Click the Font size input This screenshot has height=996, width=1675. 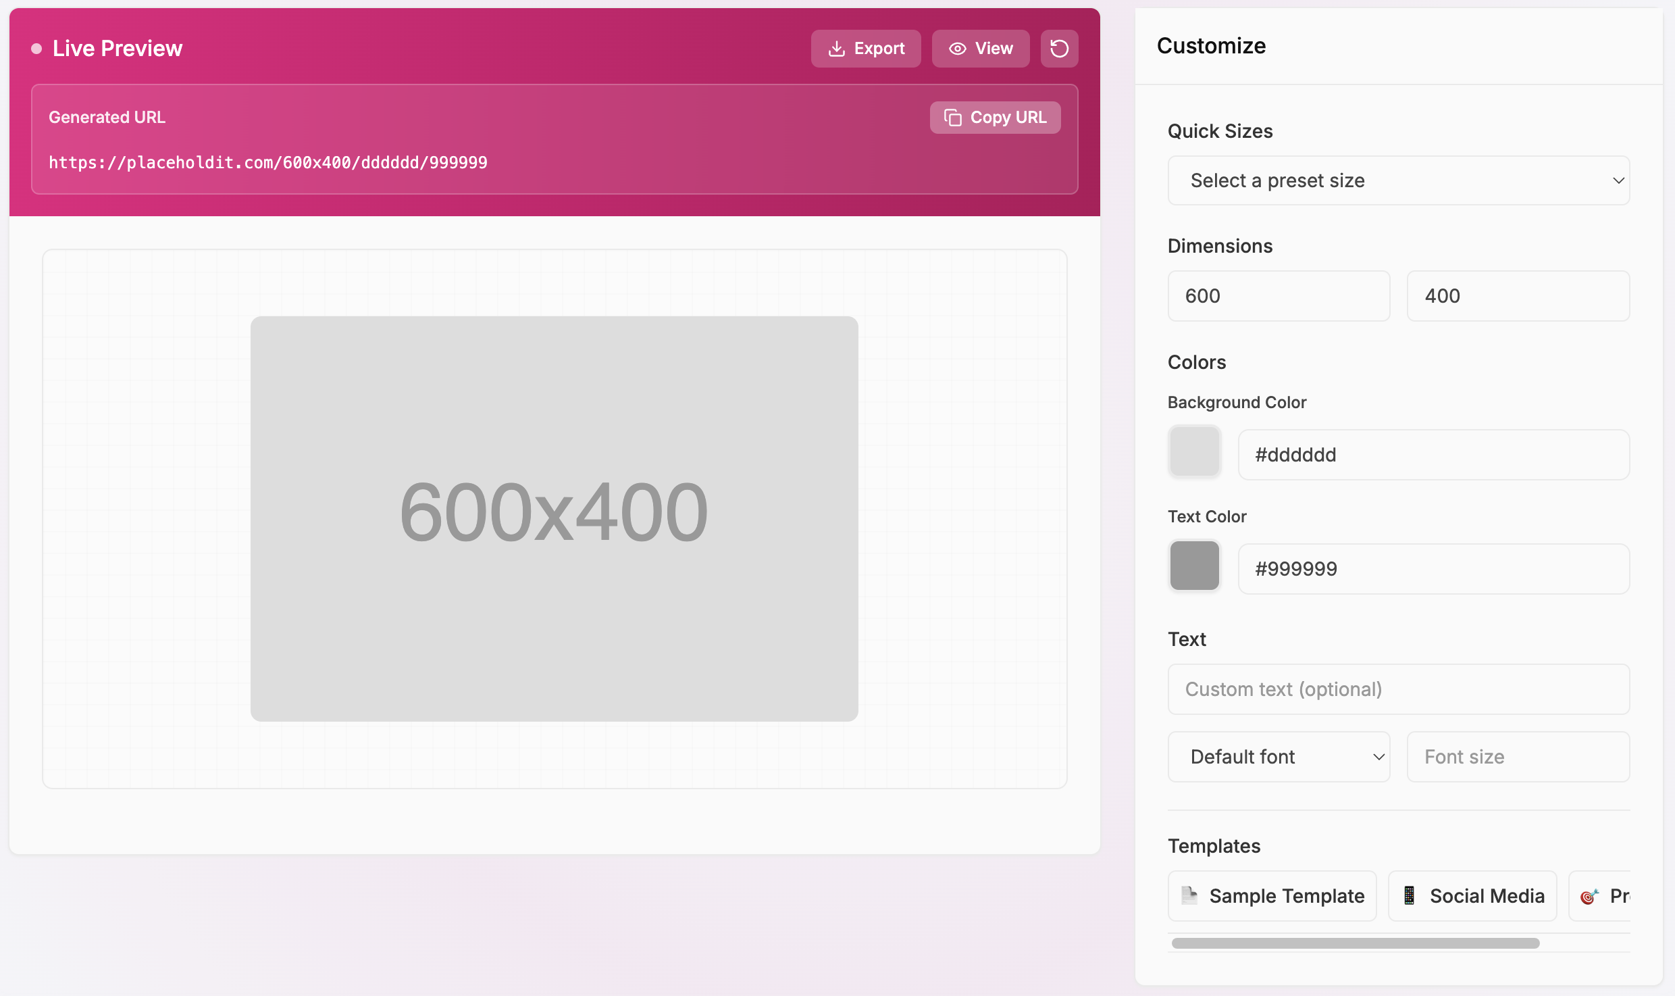1518,757
